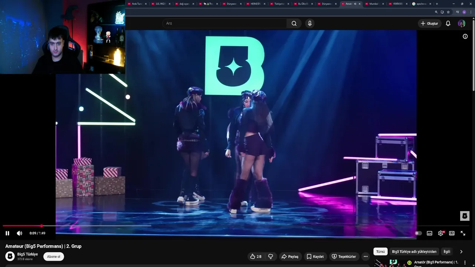The width and height of the screenshot is (475, 267).
Task: Turn on subtitles with the captions icon
Action: click(x=429, y=233)
